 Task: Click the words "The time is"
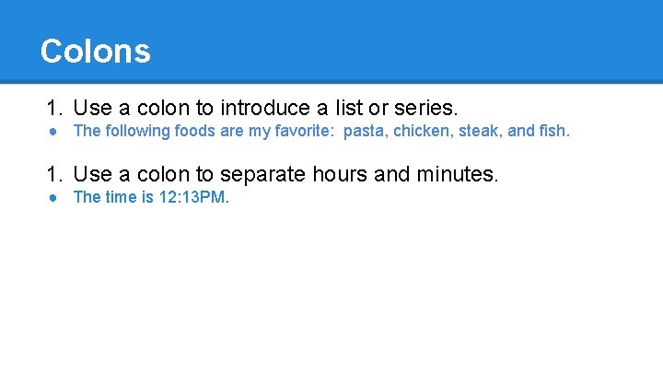click(x=113, y=197)
